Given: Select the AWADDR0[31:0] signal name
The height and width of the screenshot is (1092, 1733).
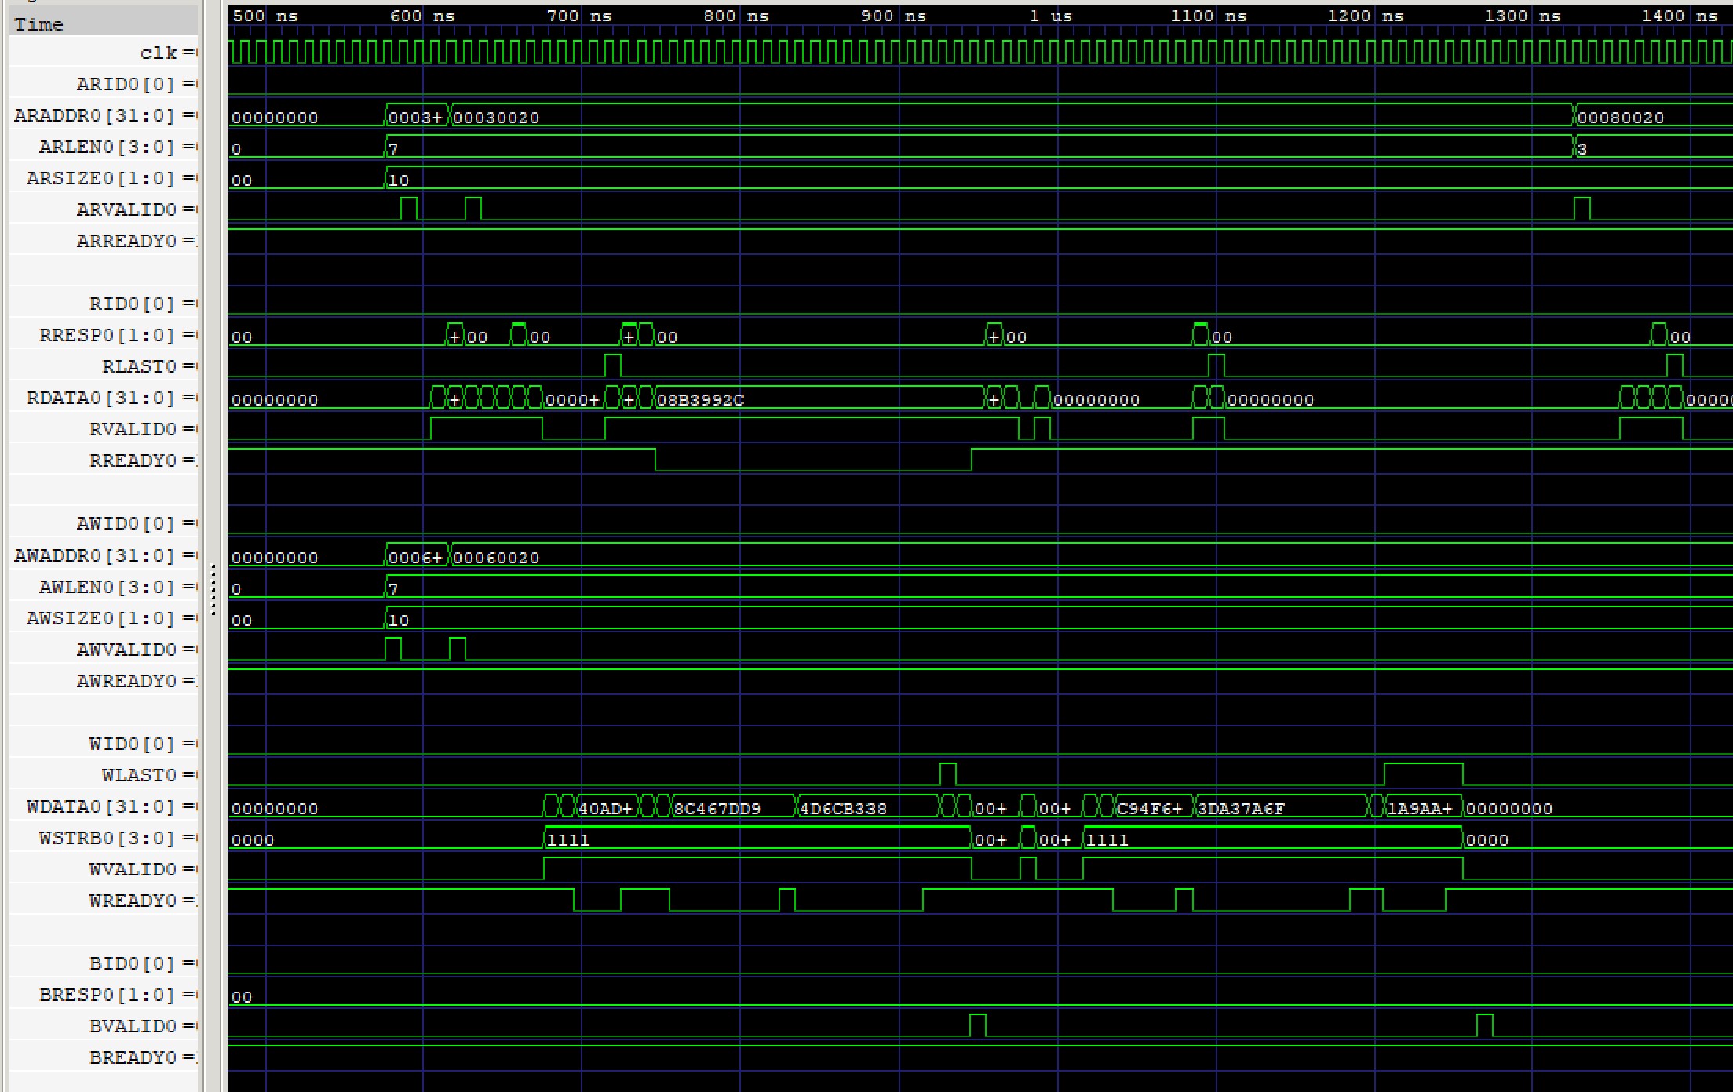Looking at the screenshot, I should (94, 555).
